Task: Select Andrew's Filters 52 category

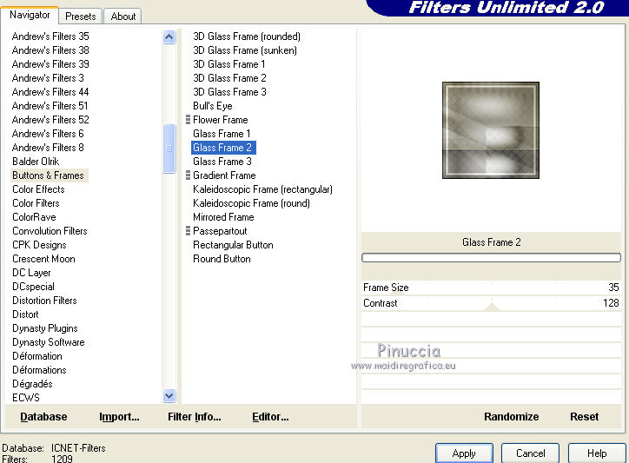Action: pos(50,120)
